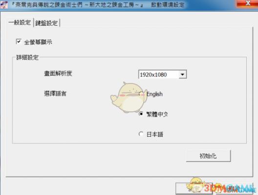Viewport: 258px width, 195px height.
Task: Select the 繁體中文 radio button
Action: point(141,114)
